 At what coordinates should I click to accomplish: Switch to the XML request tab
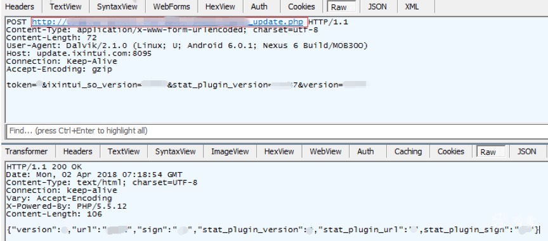click(x=412, y=6)
